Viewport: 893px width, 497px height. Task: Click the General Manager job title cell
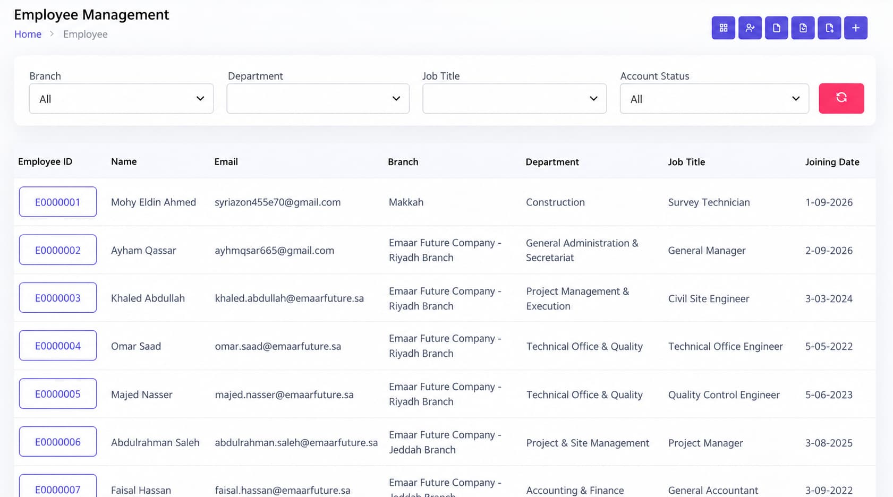coord(707,251)
